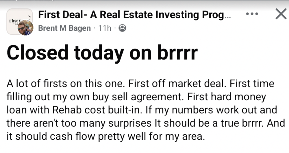The height and width of the screenshot is (153, 289).
Task: Open Brent M Bagen's profile photo
Action: [x=25, y=28]
